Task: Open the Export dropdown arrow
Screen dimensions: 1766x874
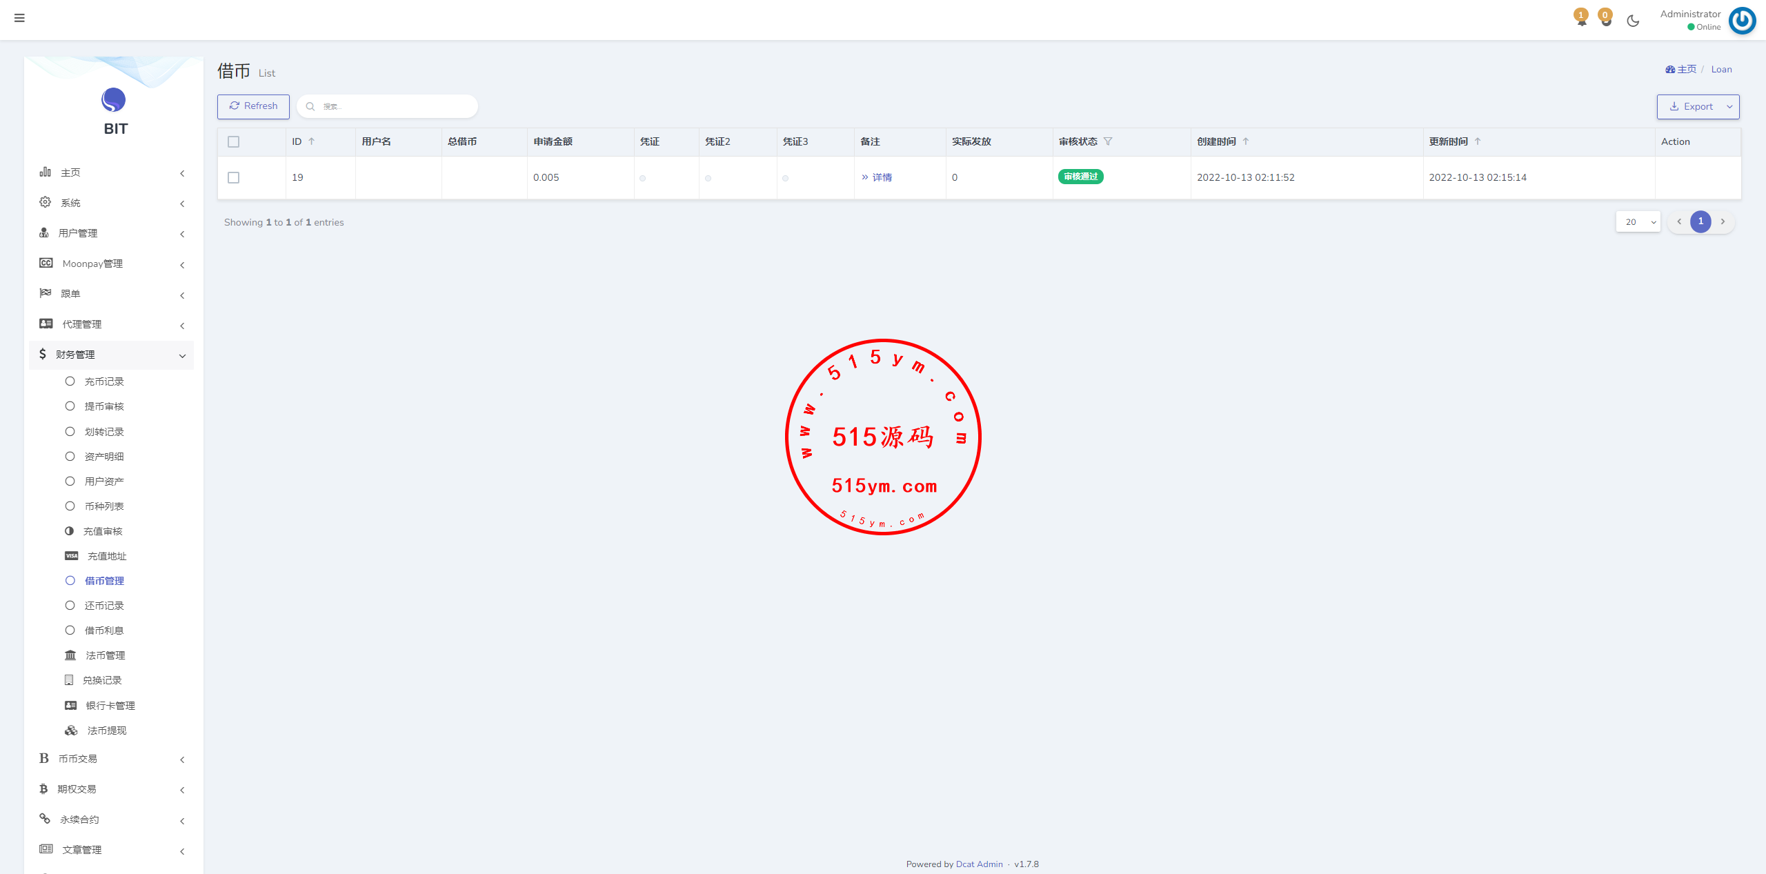Action: (x=1729, y=107)
